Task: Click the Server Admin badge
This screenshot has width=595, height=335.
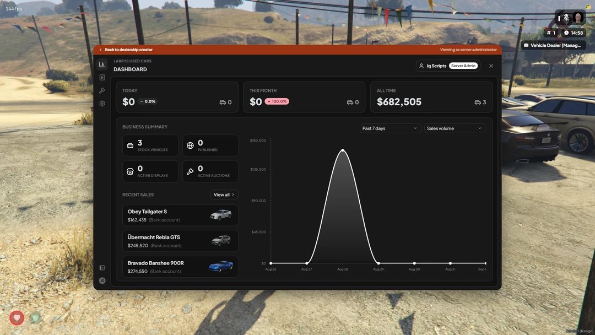Action: [463, 66]
